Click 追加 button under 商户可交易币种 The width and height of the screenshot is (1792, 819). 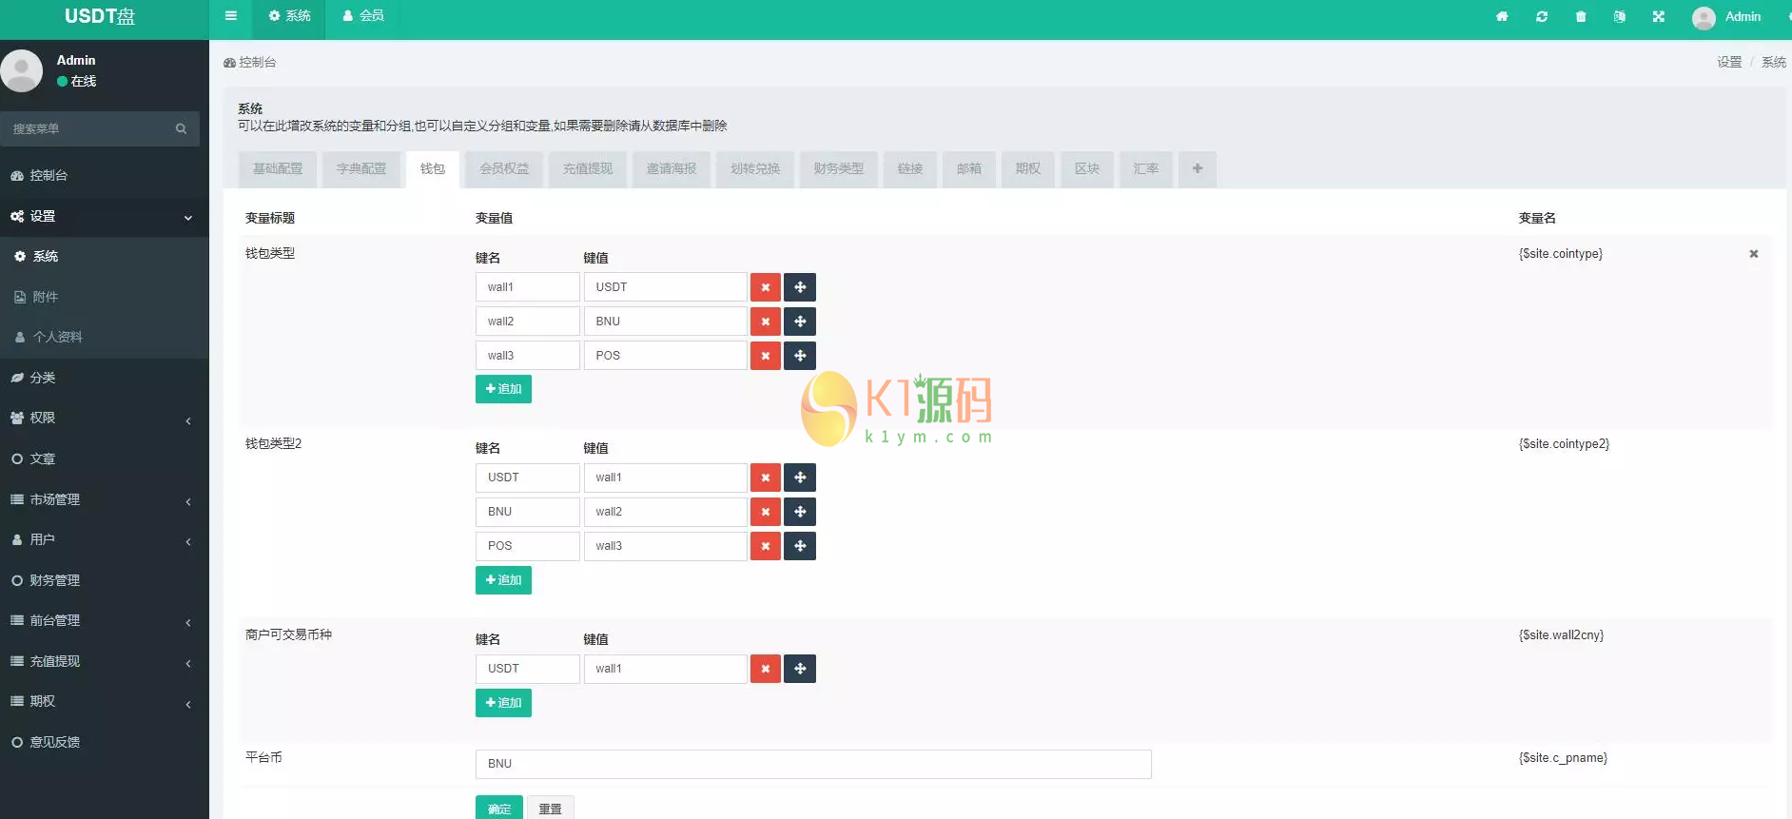503,703
